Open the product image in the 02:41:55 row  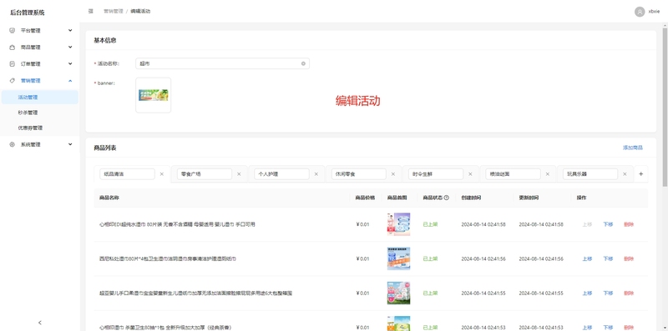point(399,293)
